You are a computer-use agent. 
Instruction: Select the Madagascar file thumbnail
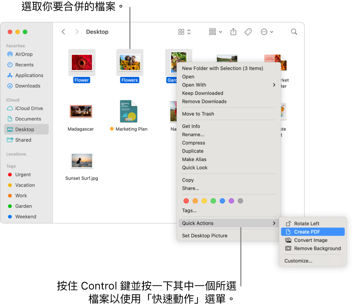(x=81, y=111)
